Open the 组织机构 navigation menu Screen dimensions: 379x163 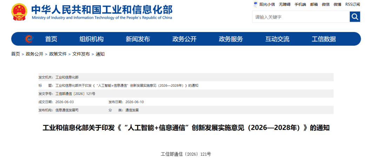click(92, 39)
